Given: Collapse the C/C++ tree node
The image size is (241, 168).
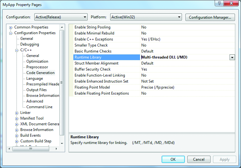Looking at the screenshot, I should [x=17, y=50].
